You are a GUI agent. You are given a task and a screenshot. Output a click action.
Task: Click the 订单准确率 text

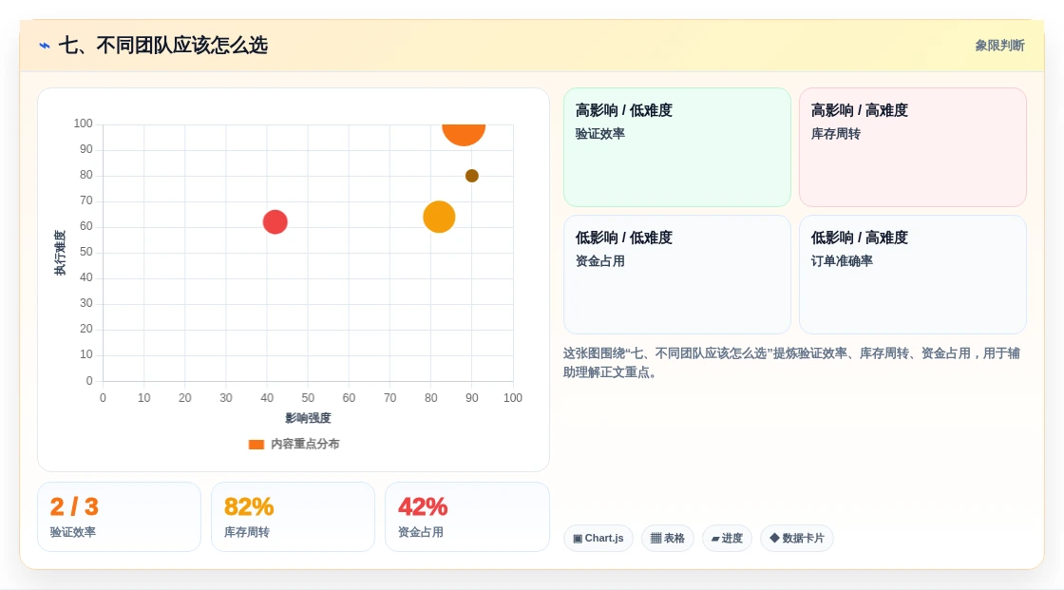click(x=842, y=260)
